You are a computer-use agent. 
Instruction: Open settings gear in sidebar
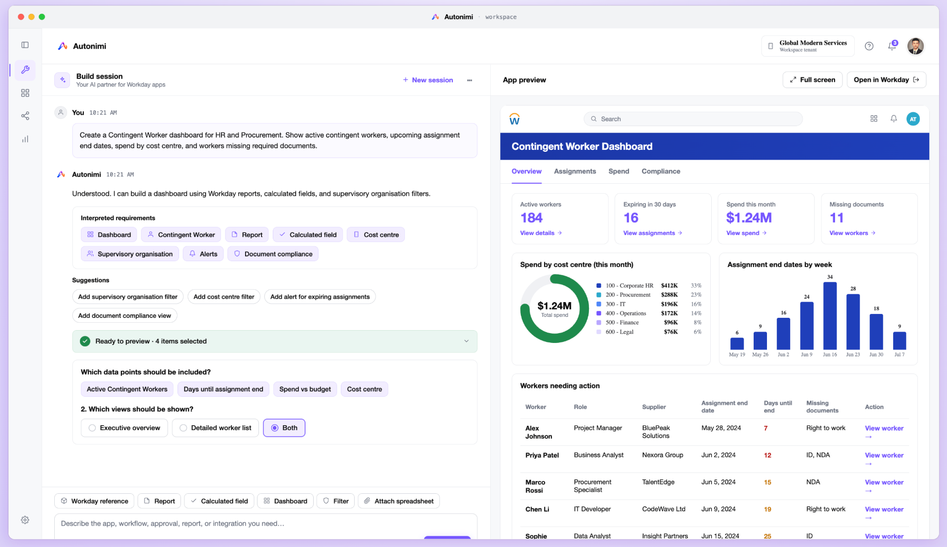(x=25, y=520)
